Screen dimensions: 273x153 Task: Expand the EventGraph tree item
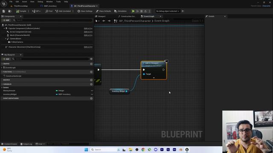pyautogui.click(x=2, y=68)
